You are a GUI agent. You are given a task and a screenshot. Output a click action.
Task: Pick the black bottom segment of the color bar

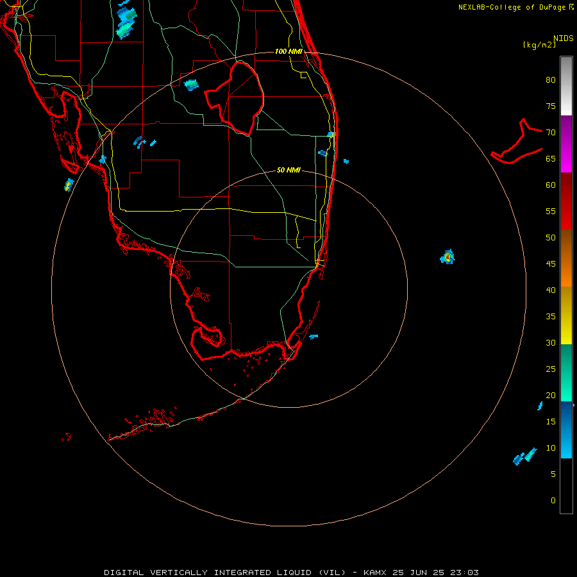click(x=566, y=485)
